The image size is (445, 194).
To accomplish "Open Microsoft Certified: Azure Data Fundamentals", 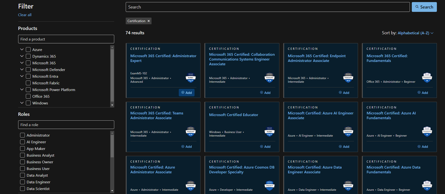I will tap(393, 170).
